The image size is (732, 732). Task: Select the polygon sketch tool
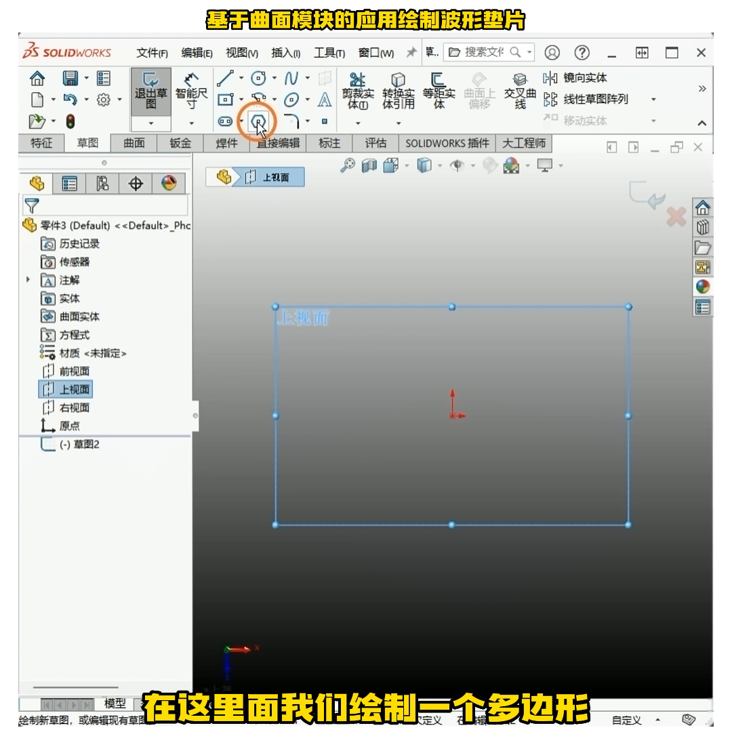pyautogui.click(x=258, y=119)
